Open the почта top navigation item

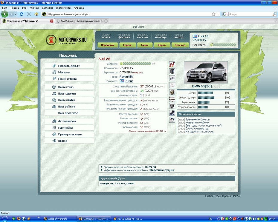106,37
